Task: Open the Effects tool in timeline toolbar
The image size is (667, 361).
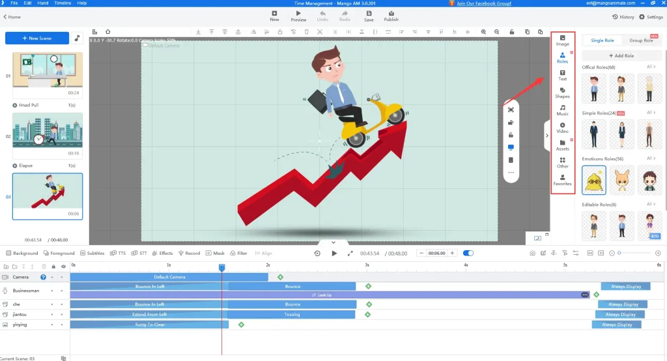Action: click(163, 253)
